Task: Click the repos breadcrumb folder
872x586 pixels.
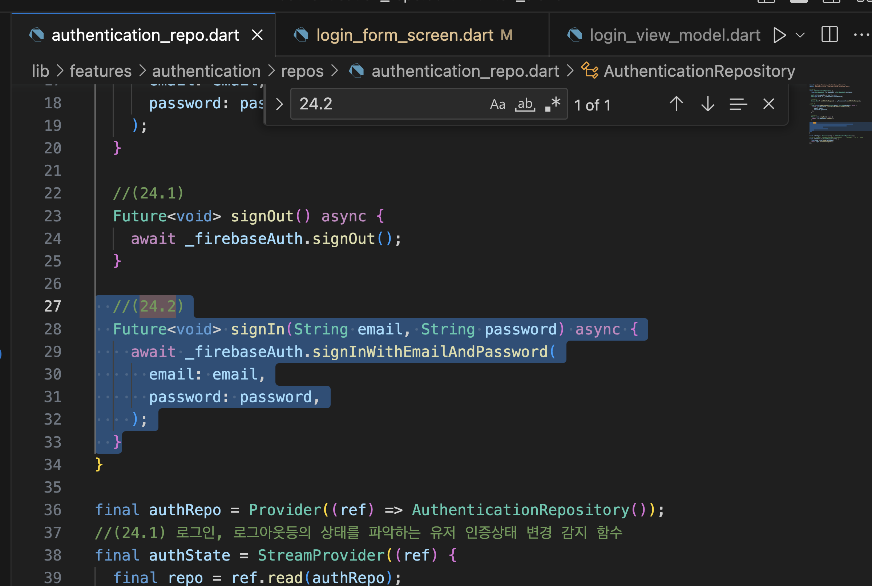Action: [302, 71]
